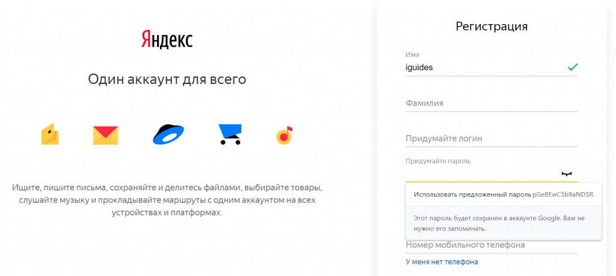This screenshot has width=616, height=276.
Task: Click the yellow Yandex Money wallet icon
Action: point(50,134)
